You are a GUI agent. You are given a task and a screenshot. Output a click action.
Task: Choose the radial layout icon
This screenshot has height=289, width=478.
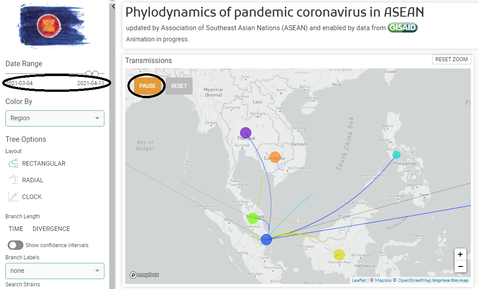click(x=14, y=180)
